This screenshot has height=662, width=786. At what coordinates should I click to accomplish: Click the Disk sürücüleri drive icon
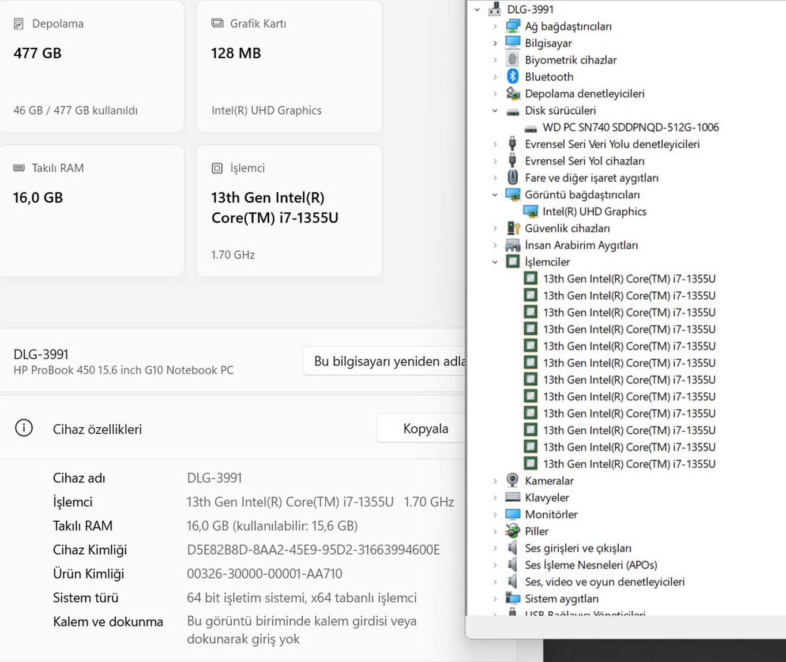tap(512, 111)
